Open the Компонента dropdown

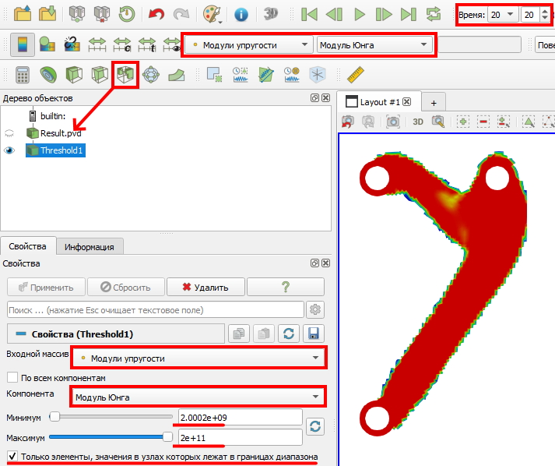(198, 397)
